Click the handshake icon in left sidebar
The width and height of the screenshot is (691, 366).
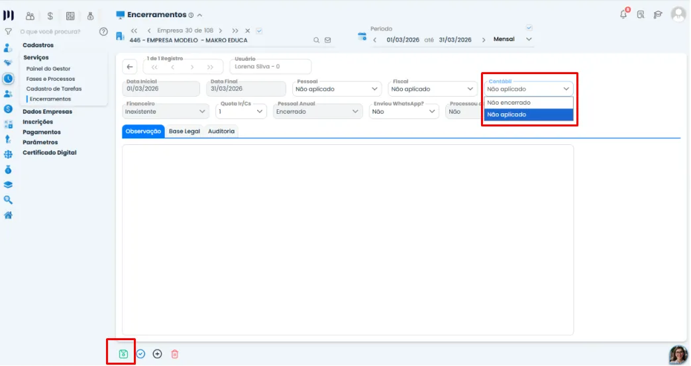click(x=8, y=63)
